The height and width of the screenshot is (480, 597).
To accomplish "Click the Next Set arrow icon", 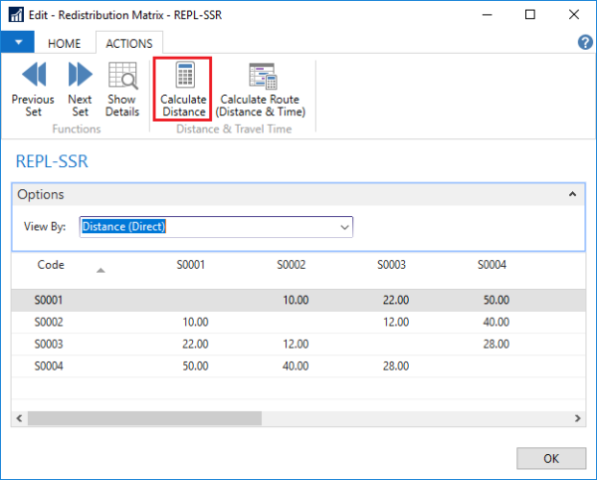I will (80, 76).
